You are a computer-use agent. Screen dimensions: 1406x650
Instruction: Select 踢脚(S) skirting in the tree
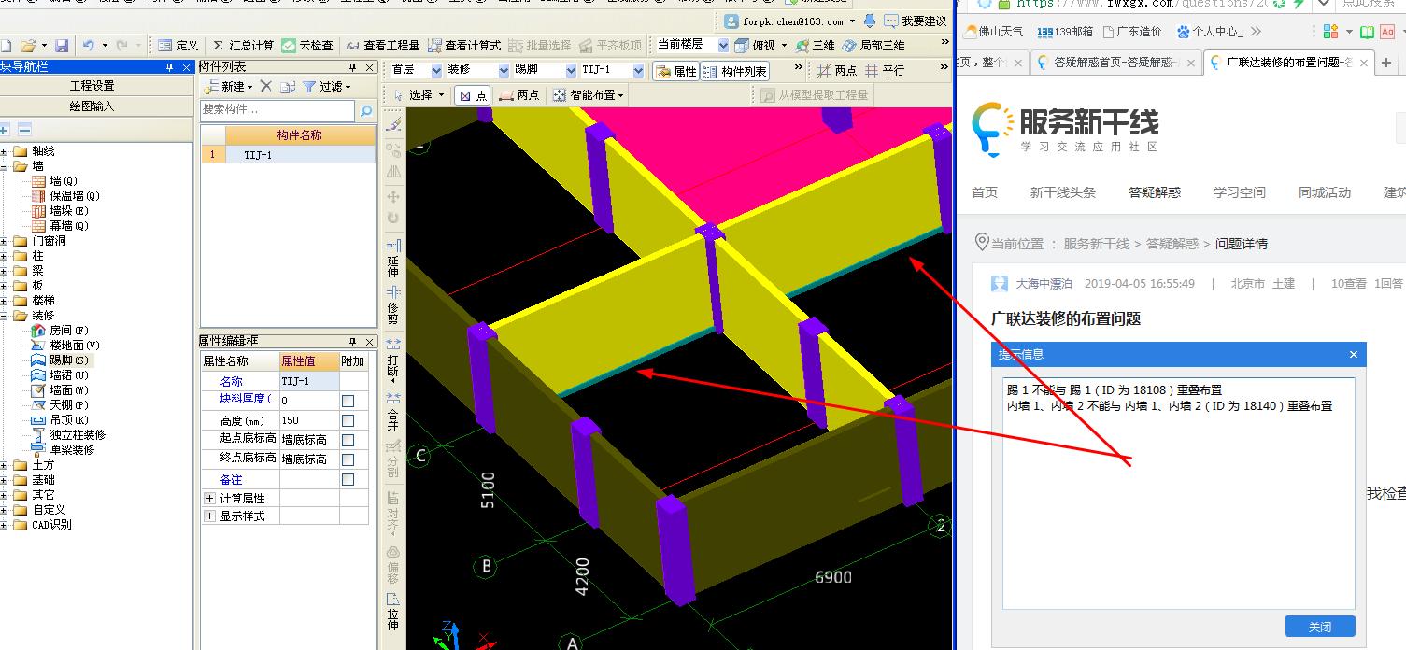61,360
